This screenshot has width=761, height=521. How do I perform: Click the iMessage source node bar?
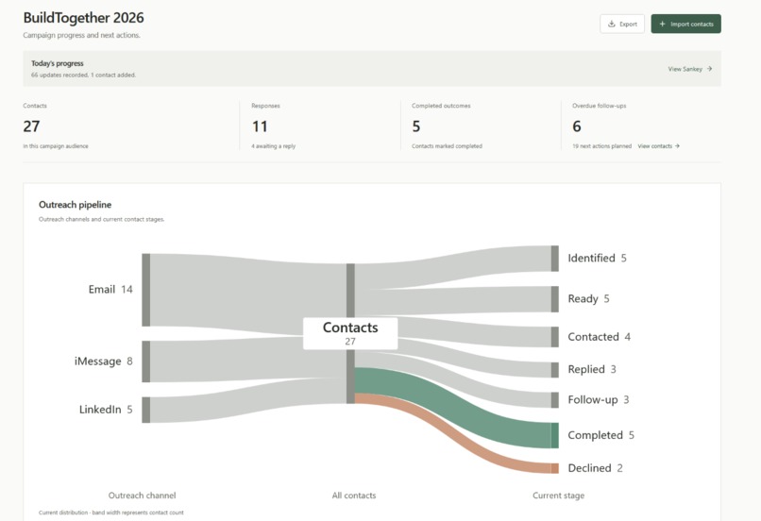146,361
